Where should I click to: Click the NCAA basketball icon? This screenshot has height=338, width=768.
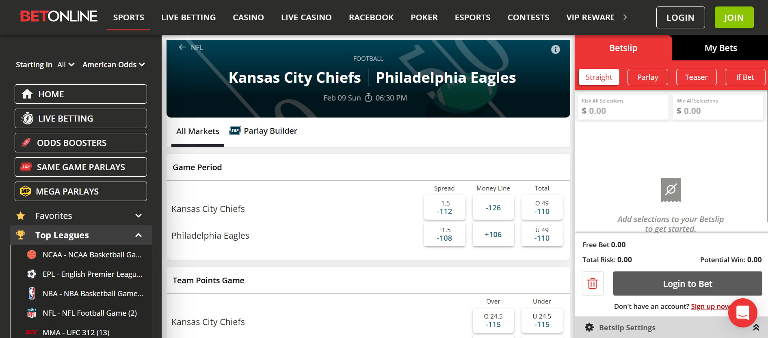pos(32,255)
